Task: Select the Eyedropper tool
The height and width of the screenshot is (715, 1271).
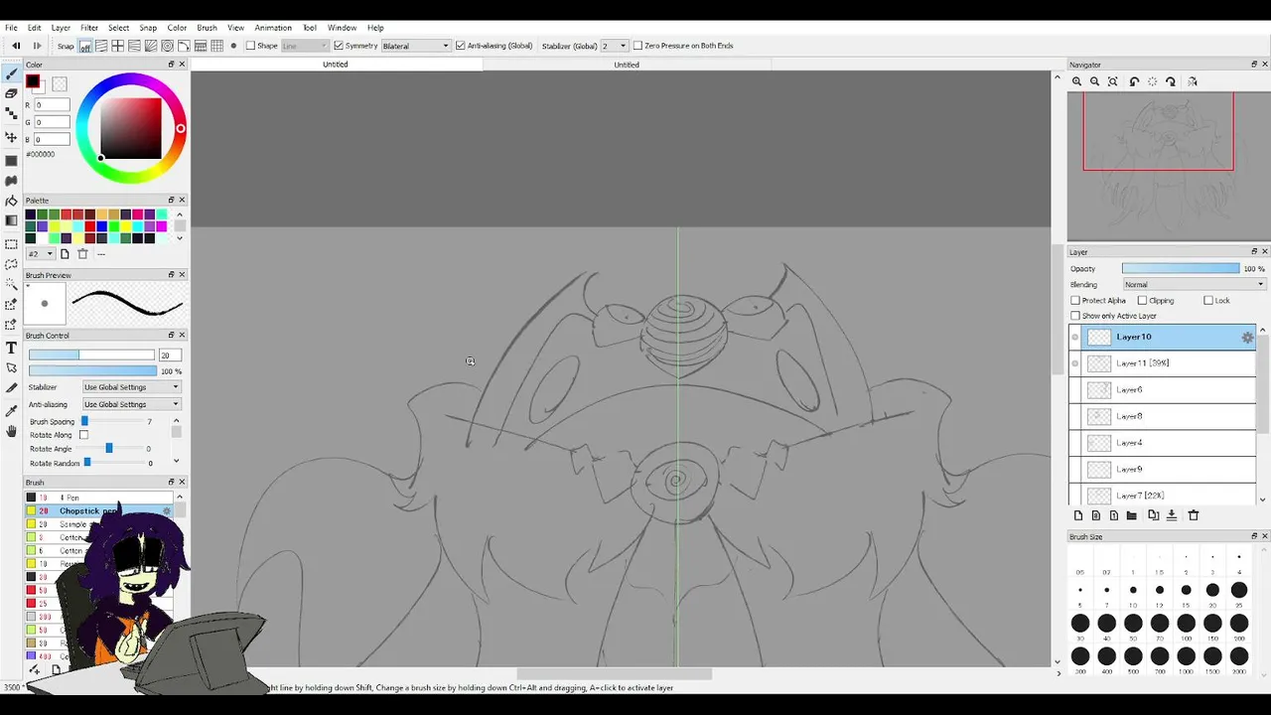Action: tap(11, 409)
